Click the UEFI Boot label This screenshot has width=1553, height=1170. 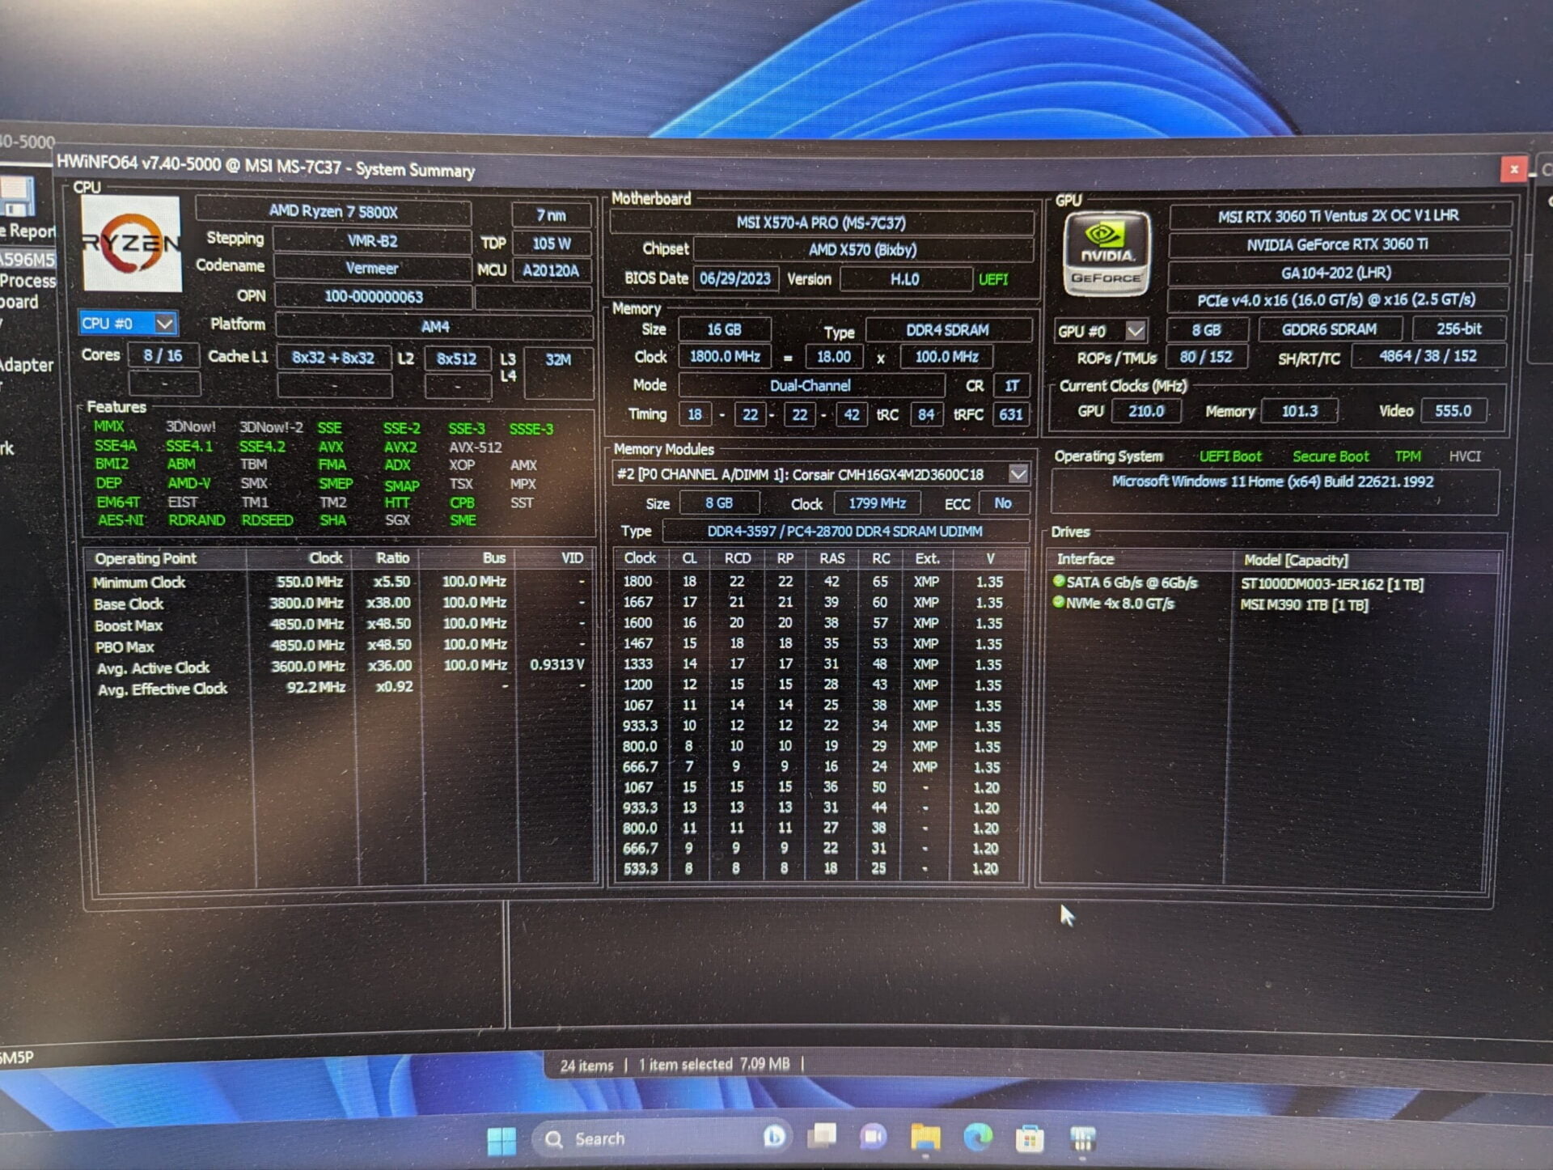(x=1230, y=456)
